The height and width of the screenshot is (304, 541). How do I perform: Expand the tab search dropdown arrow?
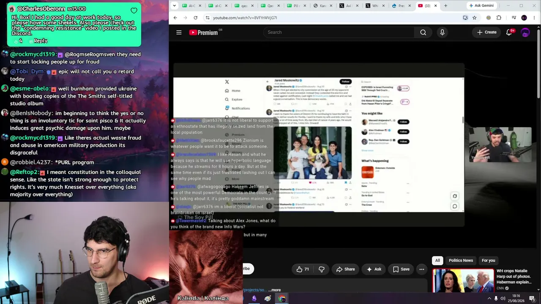175,5
